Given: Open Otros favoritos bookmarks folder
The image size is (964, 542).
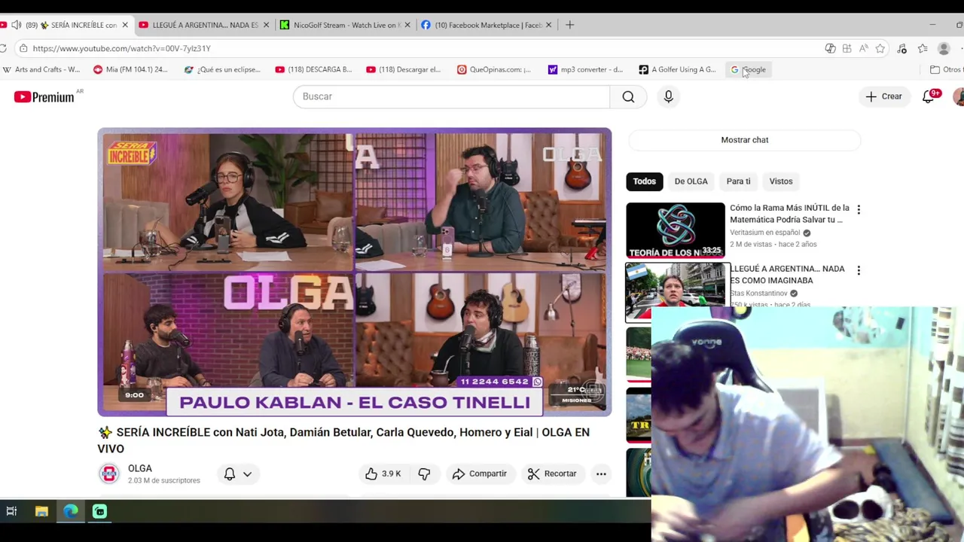Looking at the screenshot, I should (x=946, y=69).
